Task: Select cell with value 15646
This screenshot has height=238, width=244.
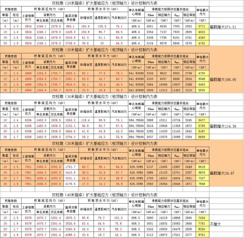Action: 176,184
